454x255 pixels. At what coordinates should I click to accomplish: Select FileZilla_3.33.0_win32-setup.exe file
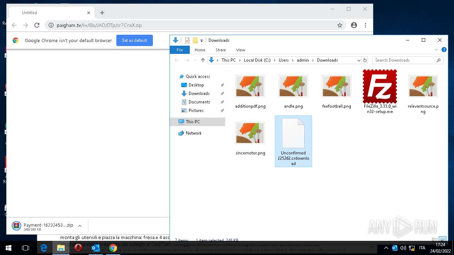click(x=380, y=92)
